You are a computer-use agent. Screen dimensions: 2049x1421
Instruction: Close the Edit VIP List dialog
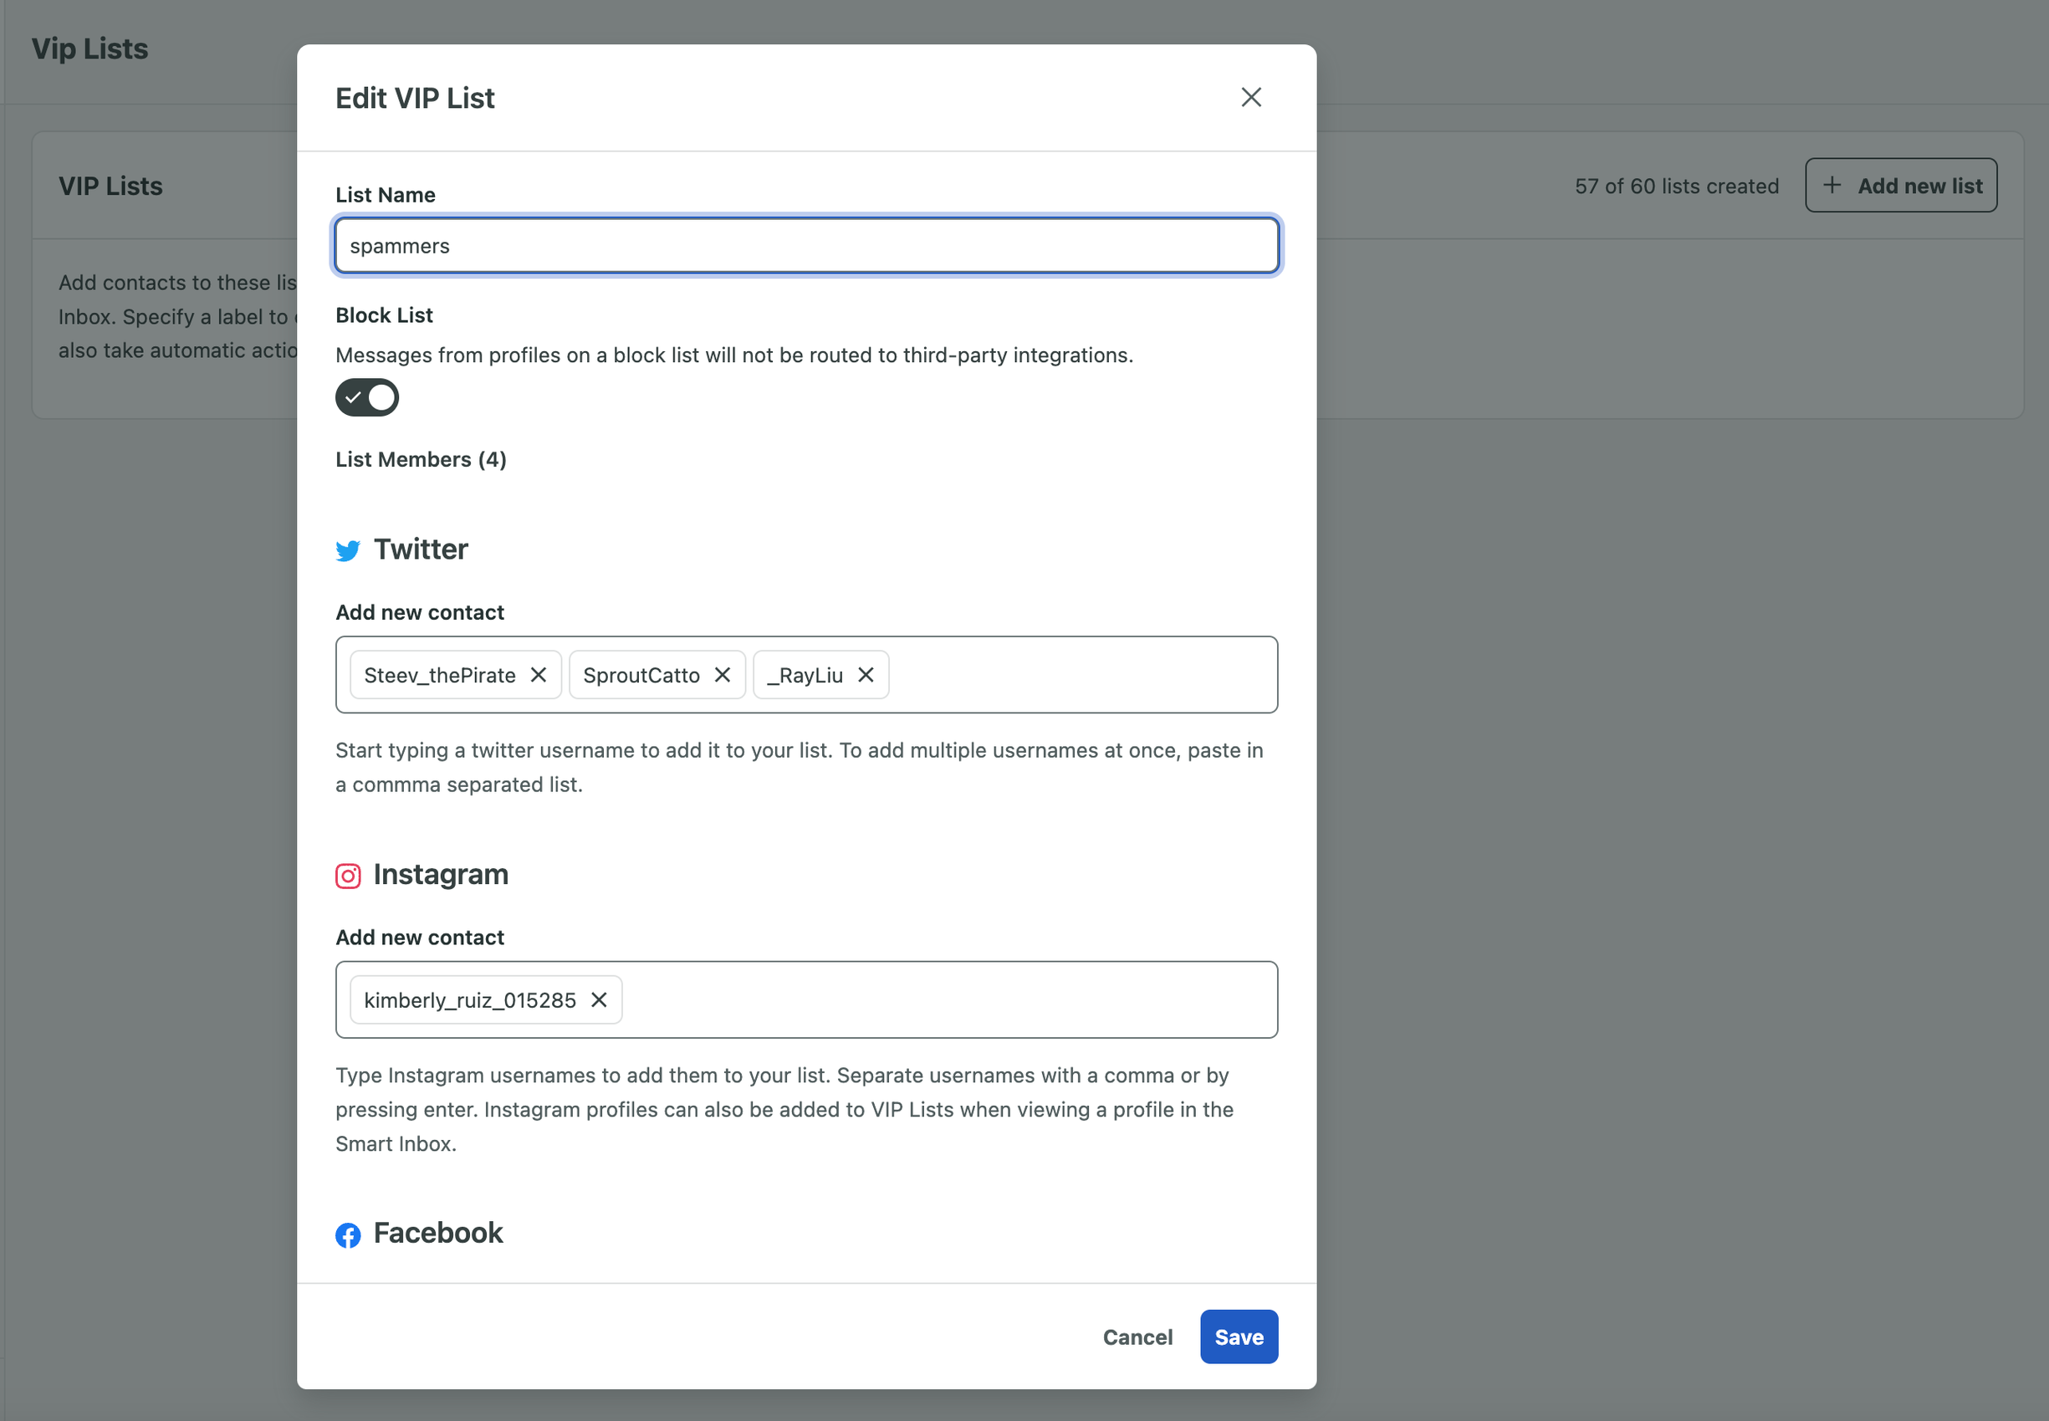(1250, 97)
